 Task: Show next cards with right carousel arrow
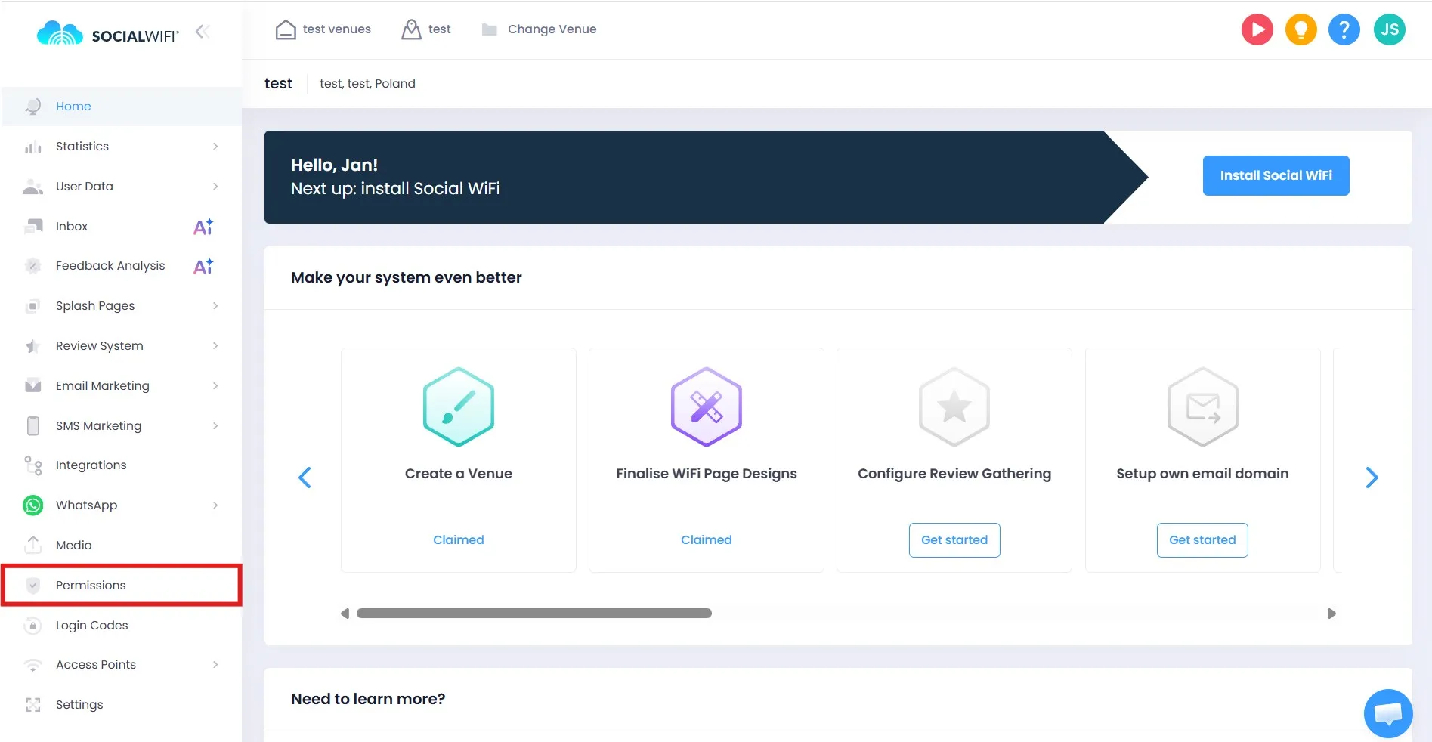[x=1372, y=478]
